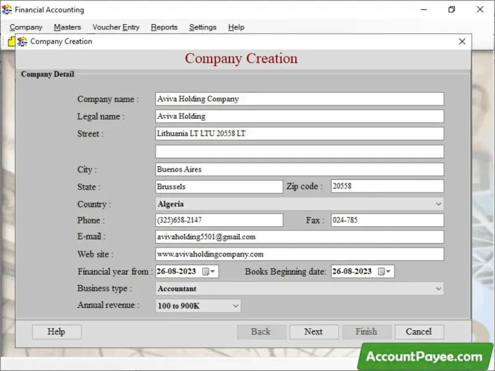Open the Settings menu
495x371 pixels.
pyautogui.click(x=203, y=27)
